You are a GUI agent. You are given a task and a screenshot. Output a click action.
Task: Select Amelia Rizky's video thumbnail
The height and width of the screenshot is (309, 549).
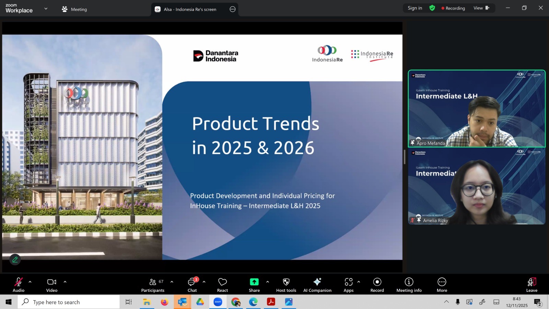pos(477,186)
